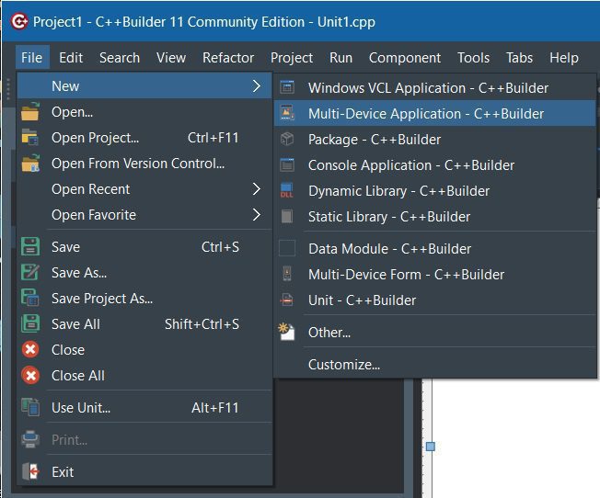600x498 pixels.
Task: Expand the Open Recent submenu arrow
Action: [x=257, y=188]
